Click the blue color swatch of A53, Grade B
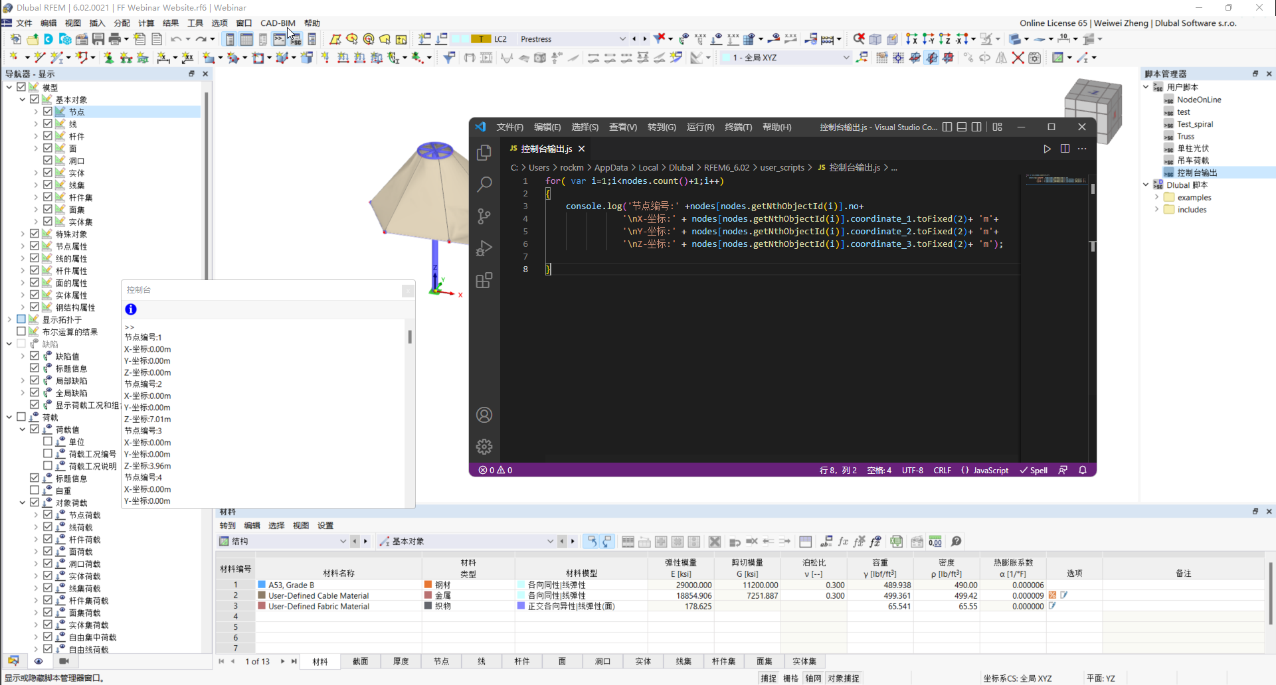This screenshot has height=685, width=1276. (x=262, y=585)
